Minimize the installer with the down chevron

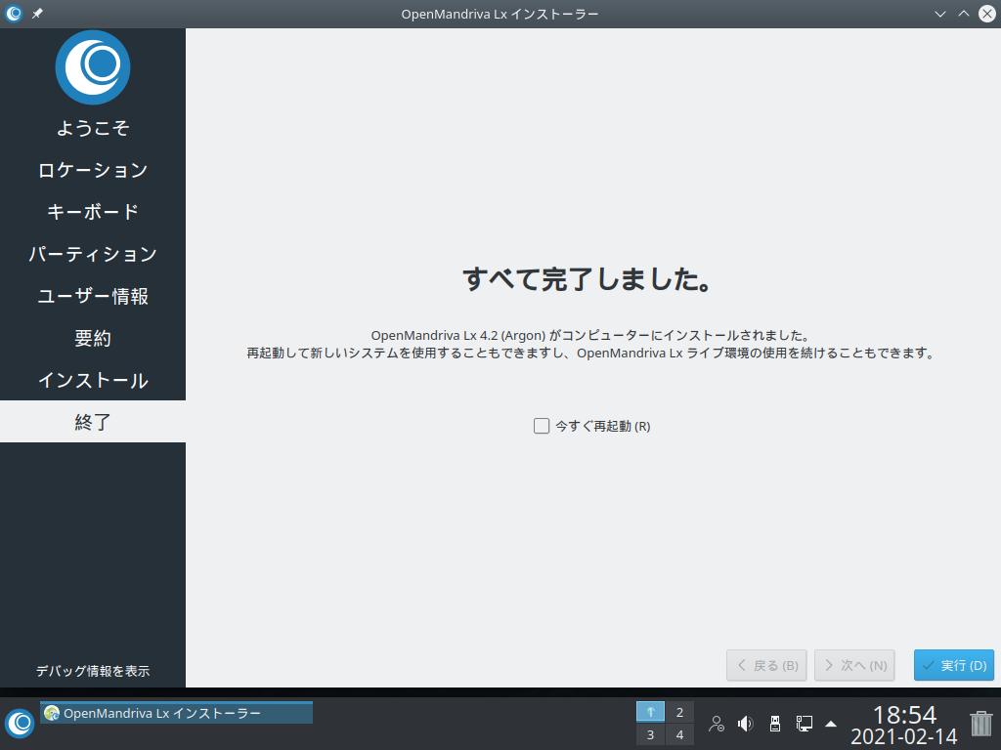[x=939, y=14]
